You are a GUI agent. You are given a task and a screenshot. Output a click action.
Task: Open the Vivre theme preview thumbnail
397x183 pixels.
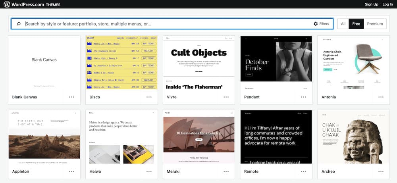199,63
